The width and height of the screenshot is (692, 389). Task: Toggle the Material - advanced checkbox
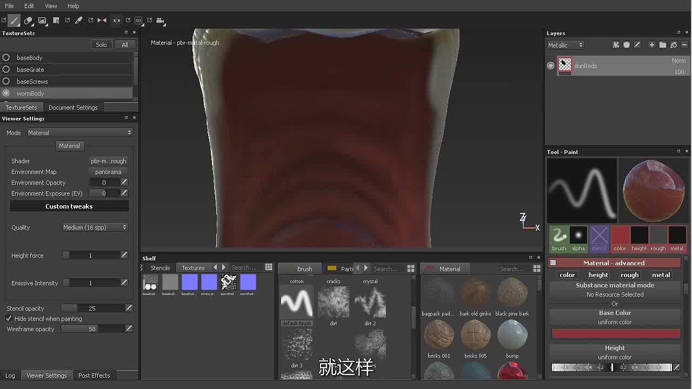click(x=553, y=263)
